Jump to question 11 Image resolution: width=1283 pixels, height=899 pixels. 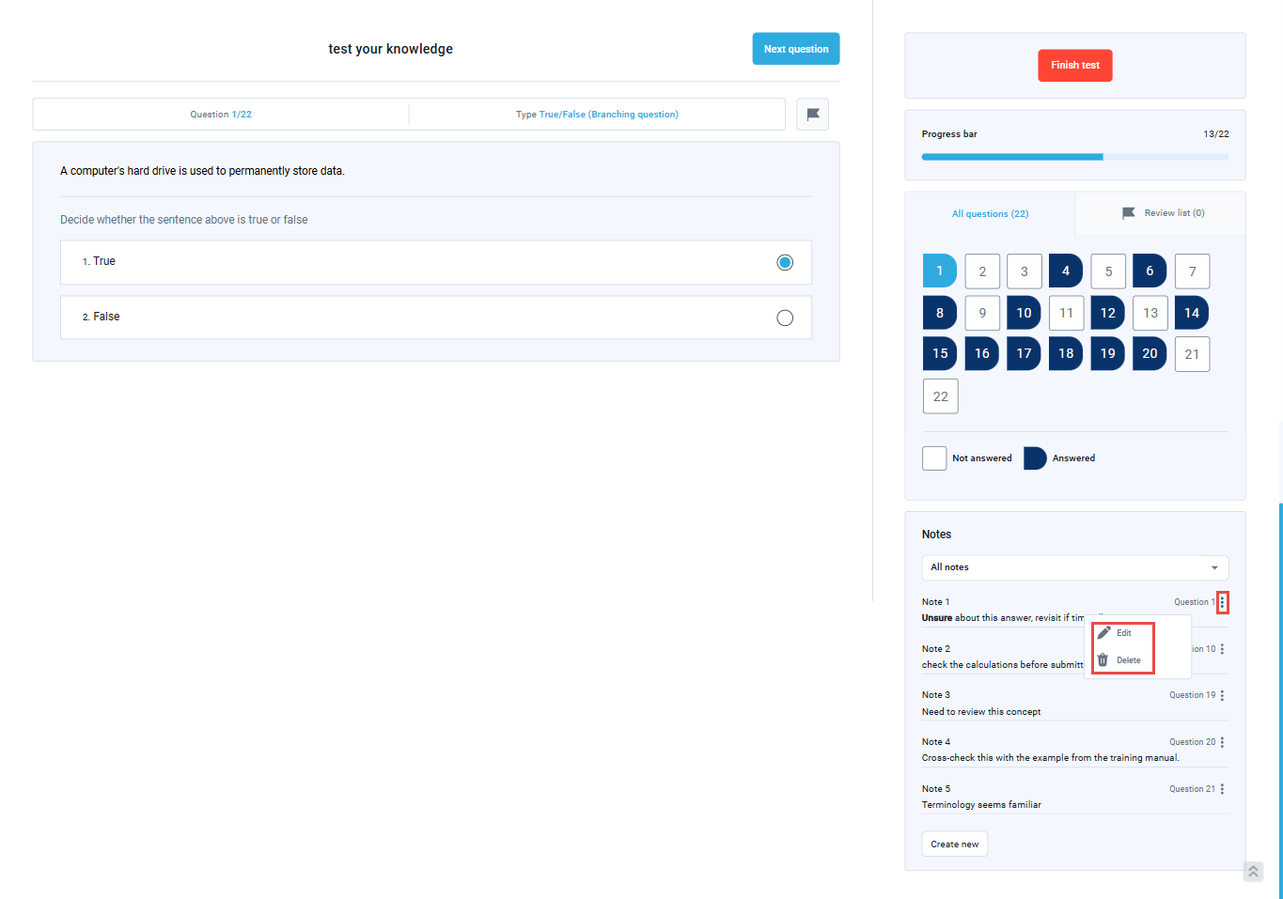pyautogui.click(x=1066, y=313)
